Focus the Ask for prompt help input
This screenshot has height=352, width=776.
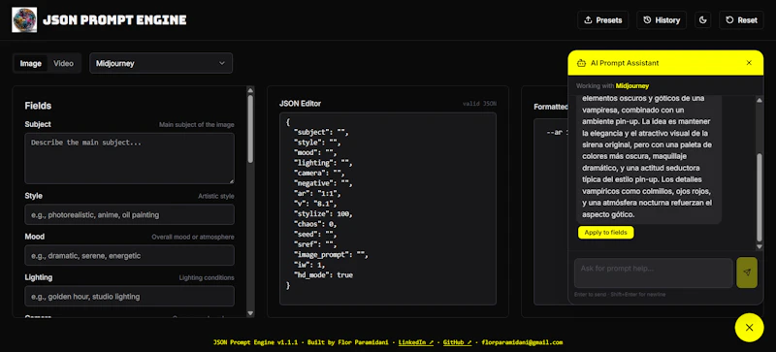click(x=653, y=272)
